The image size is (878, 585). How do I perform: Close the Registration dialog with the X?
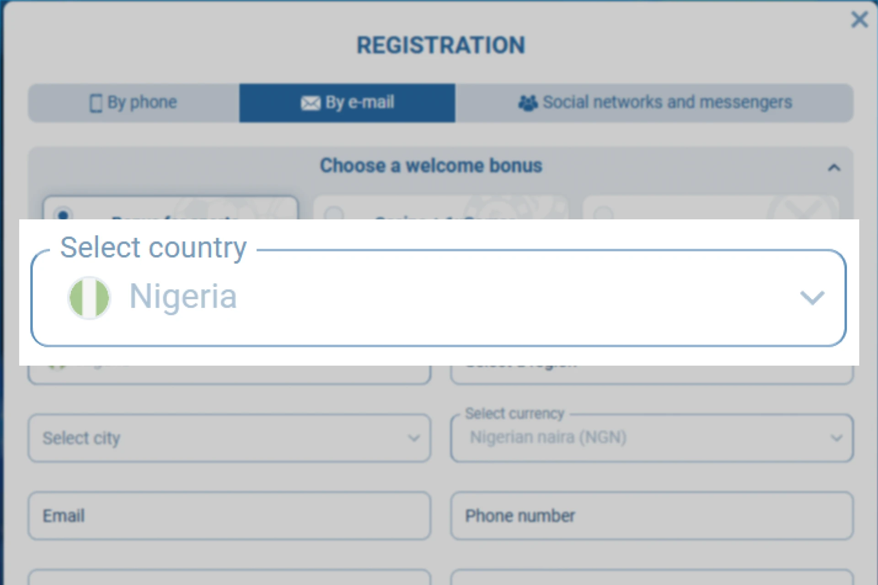tap(859, 20)
